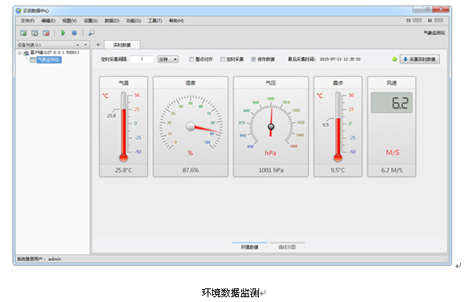Select the 客户端 (127.0.0.1:50001) tree row
Viewport: 469px width, 302px height.
[55, 53]
